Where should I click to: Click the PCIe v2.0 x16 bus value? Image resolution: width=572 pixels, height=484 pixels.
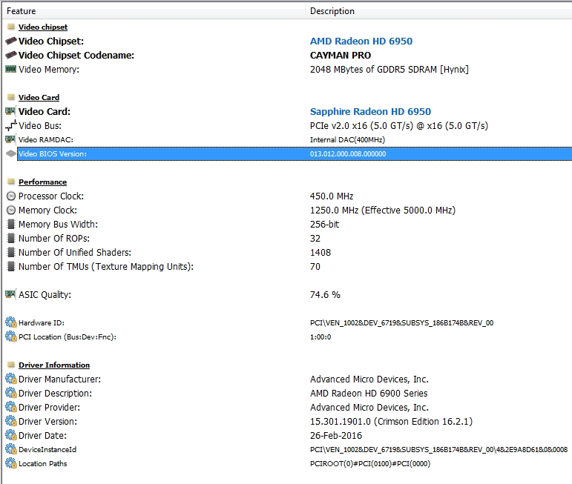399,126
